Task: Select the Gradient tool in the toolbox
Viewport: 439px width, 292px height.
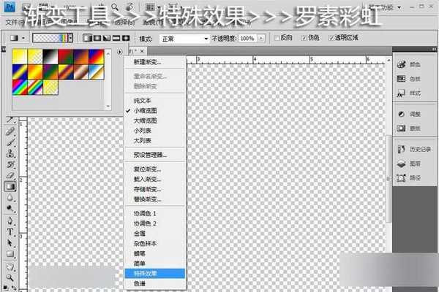Action: click(10, 186)
